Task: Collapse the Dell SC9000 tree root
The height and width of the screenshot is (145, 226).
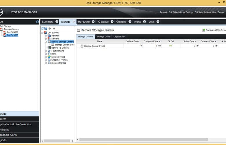Action: pyautogui.click(x=42, y=33)
